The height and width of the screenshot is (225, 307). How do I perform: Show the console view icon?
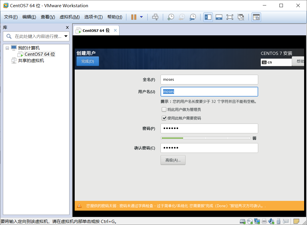click(x=256, y=17)
